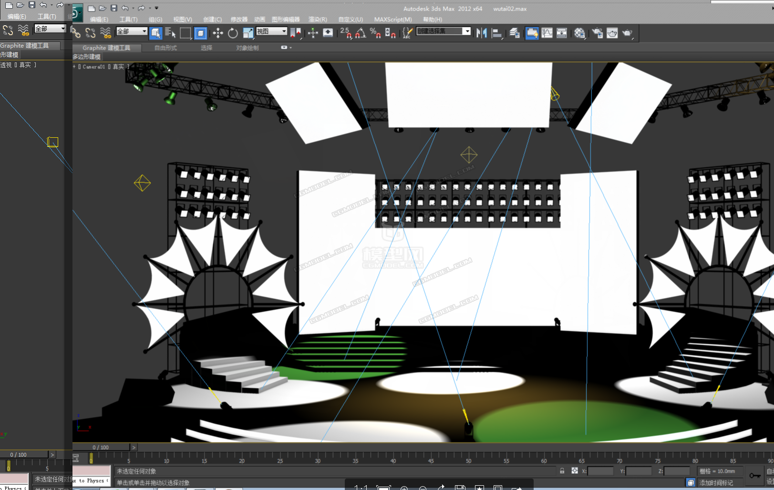
Task: Open the Render Setup dialog
Action: [597, 33]
